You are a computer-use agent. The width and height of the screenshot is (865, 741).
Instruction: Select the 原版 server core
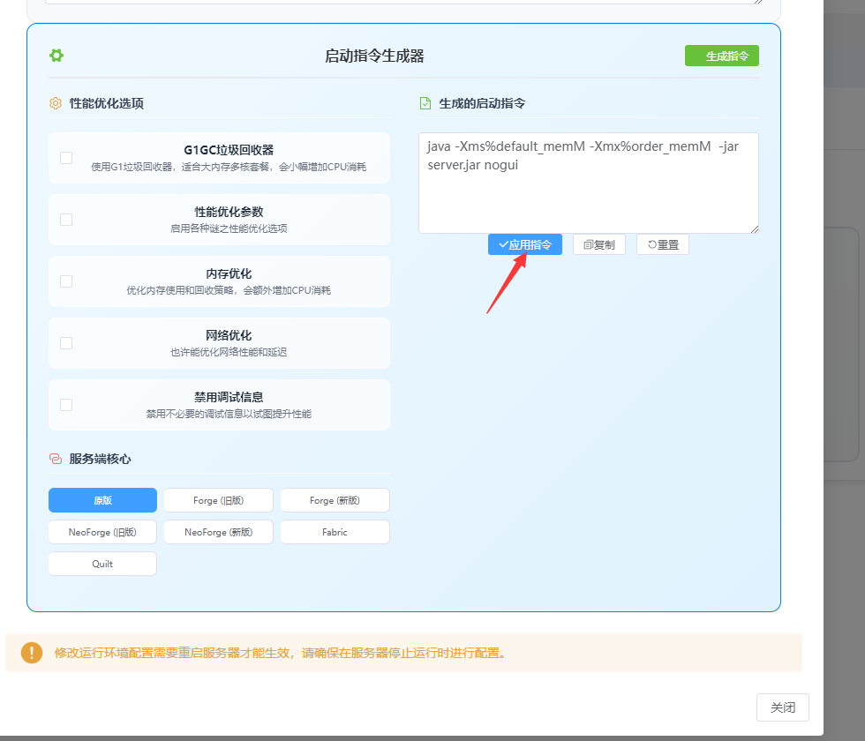102,500
